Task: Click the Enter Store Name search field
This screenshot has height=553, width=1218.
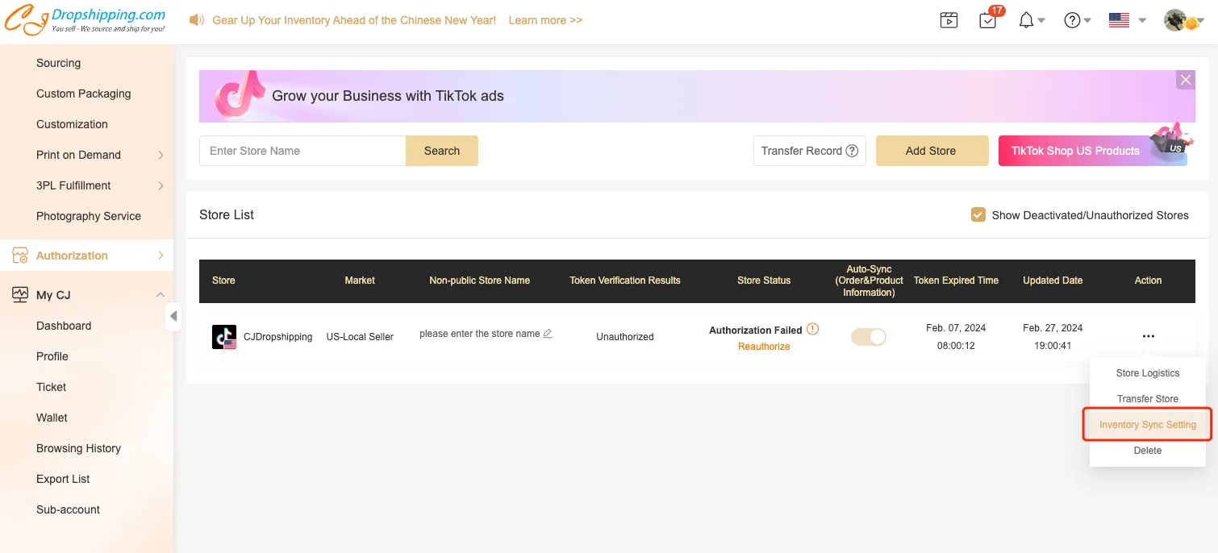Action: [x=302, y=151]
